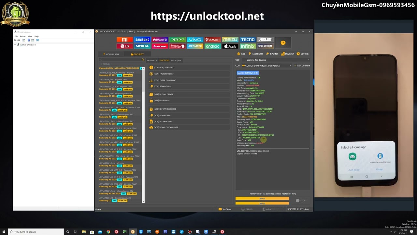Choose the Huawei brand logo

click(160, 39)
